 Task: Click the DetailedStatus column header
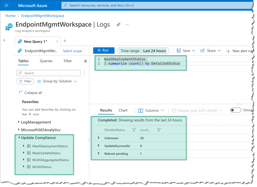click(x=114, y=130)
